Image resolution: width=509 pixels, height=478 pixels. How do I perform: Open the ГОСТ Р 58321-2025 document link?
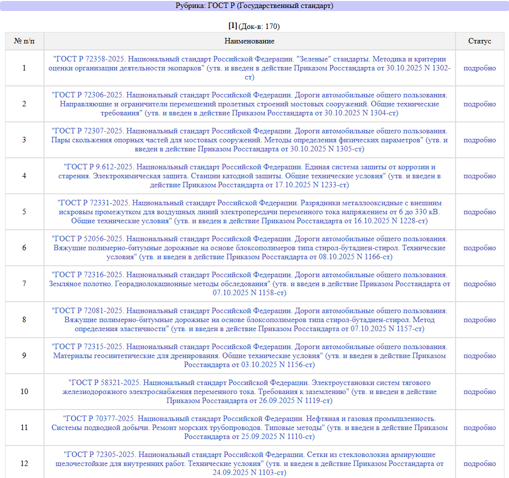click(x=249, y=392)
